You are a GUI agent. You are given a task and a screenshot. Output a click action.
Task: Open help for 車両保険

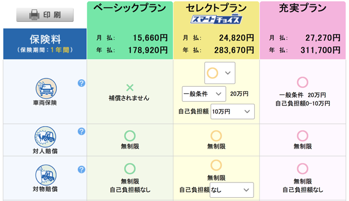[x=81, y=83]
